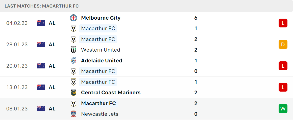Click the Newcastle Jets club crest
This screenshot has height=120, width=293.
click(74, 114)
